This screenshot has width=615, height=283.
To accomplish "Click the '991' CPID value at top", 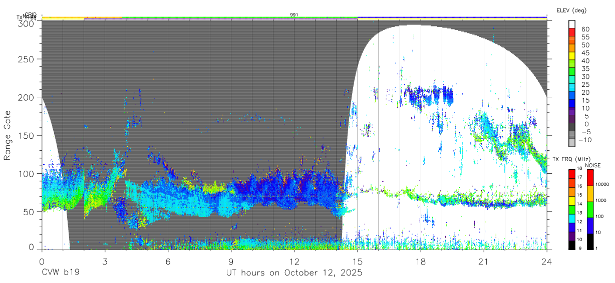I will click(294, 14).
